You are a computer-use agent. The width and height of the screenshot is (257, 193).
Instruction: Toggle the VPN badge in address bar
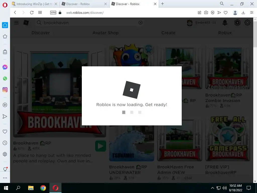pos(53,13)
